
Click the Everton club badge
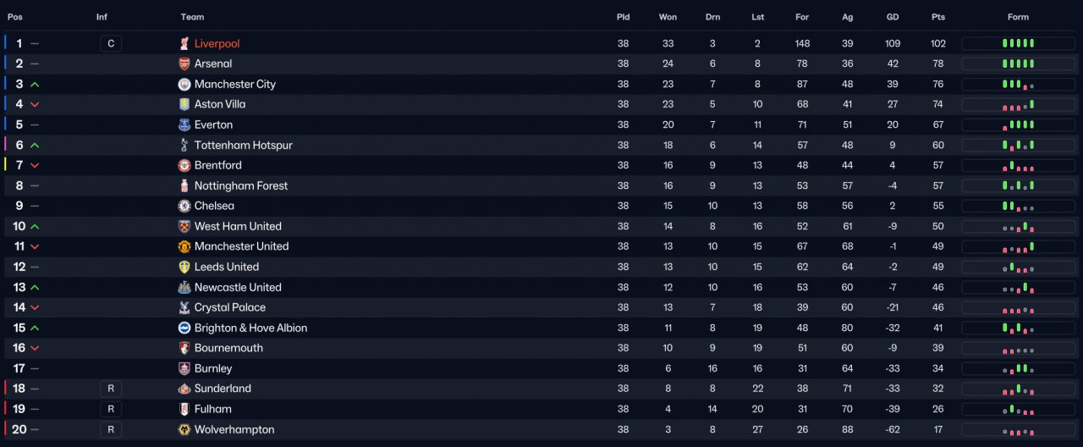(x=184, y=124)
